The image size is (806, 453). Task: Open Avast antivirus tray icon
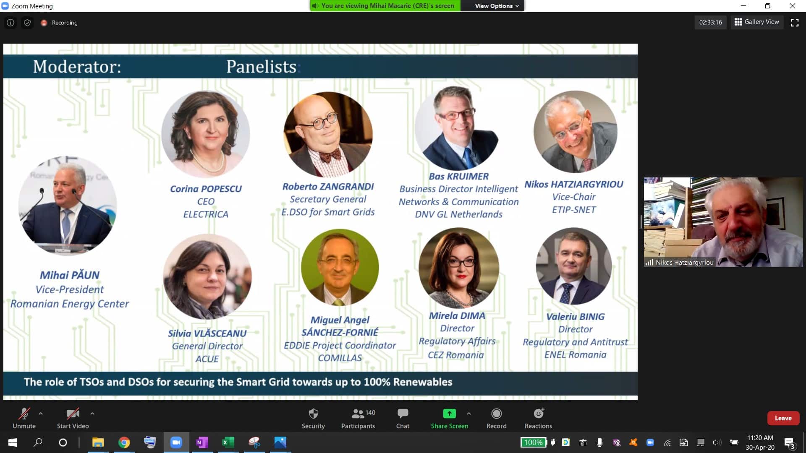[x=633, y=443]
